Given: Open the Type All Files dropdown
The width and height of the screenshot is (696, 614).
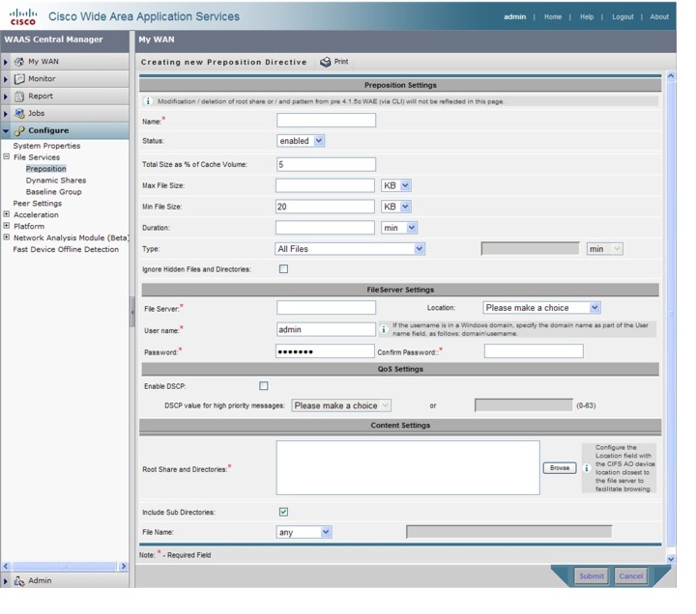Looking at the screenshot, I should click(x=350, y=249).
